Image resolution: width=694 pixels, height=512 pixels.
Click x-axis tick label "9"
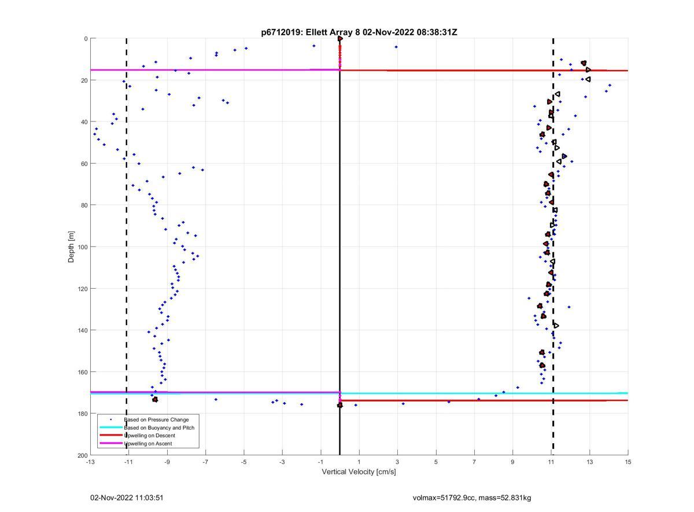[513, 462]
